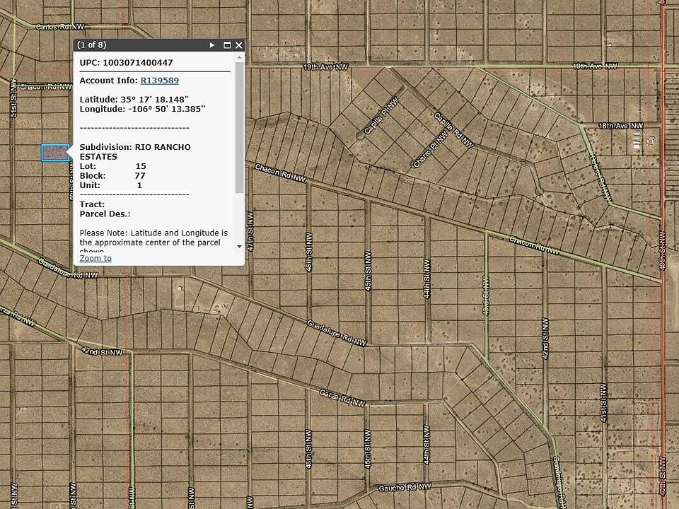Click the popup vertical scrollbar thumb

coord(239,127)
